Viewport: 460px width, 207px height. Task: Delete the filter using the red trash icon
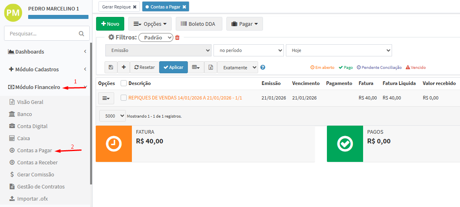tap(177, 37)
